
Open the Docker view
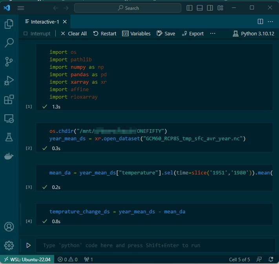pyautogui.click(x=9, y=156)
